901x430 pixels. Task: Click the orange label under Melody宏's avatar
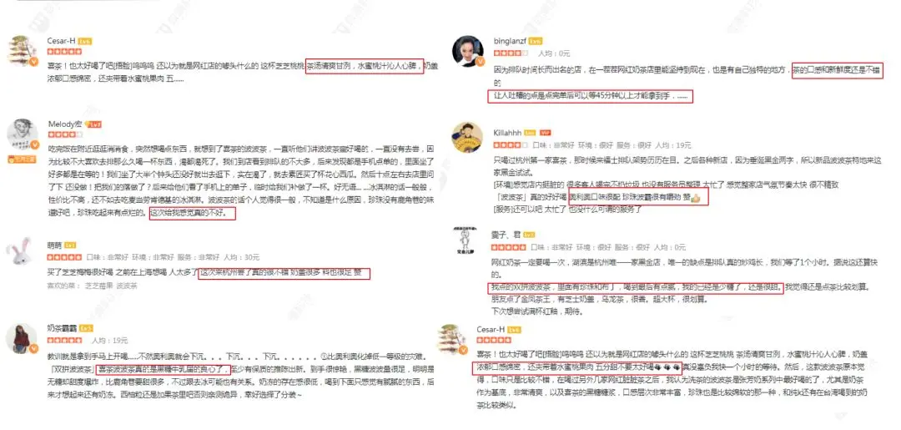click(x=22, y=159)
